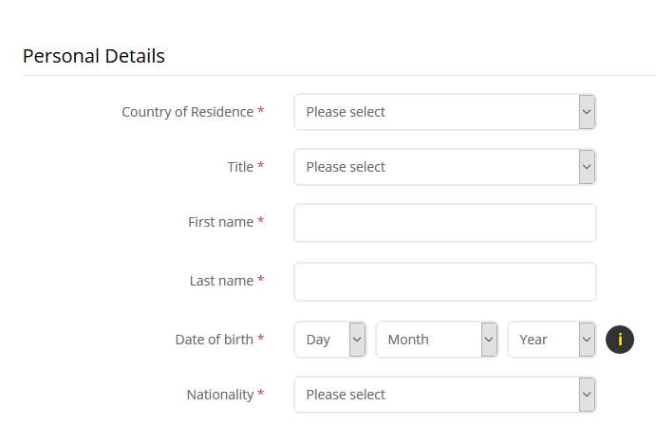
Task: Click the Last name label
Action: tap(221, 281)
